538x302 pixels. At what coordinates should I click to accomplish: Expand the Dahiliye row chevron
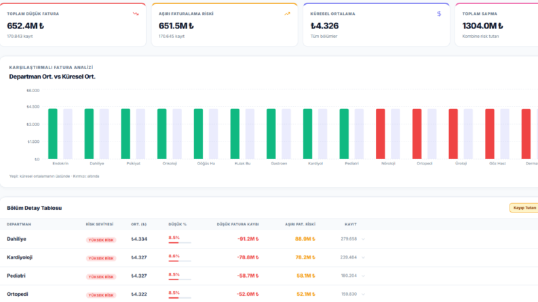pyautogui.click(x=363, y=239)
